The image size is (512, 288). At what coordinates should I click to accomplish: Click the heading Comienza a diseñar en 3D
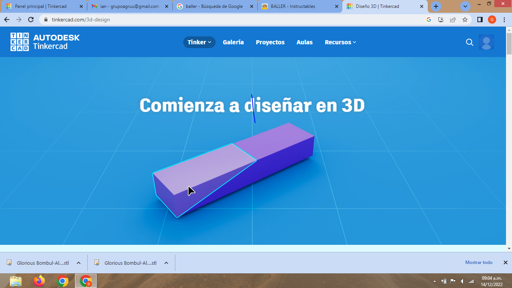click(252, 106)
